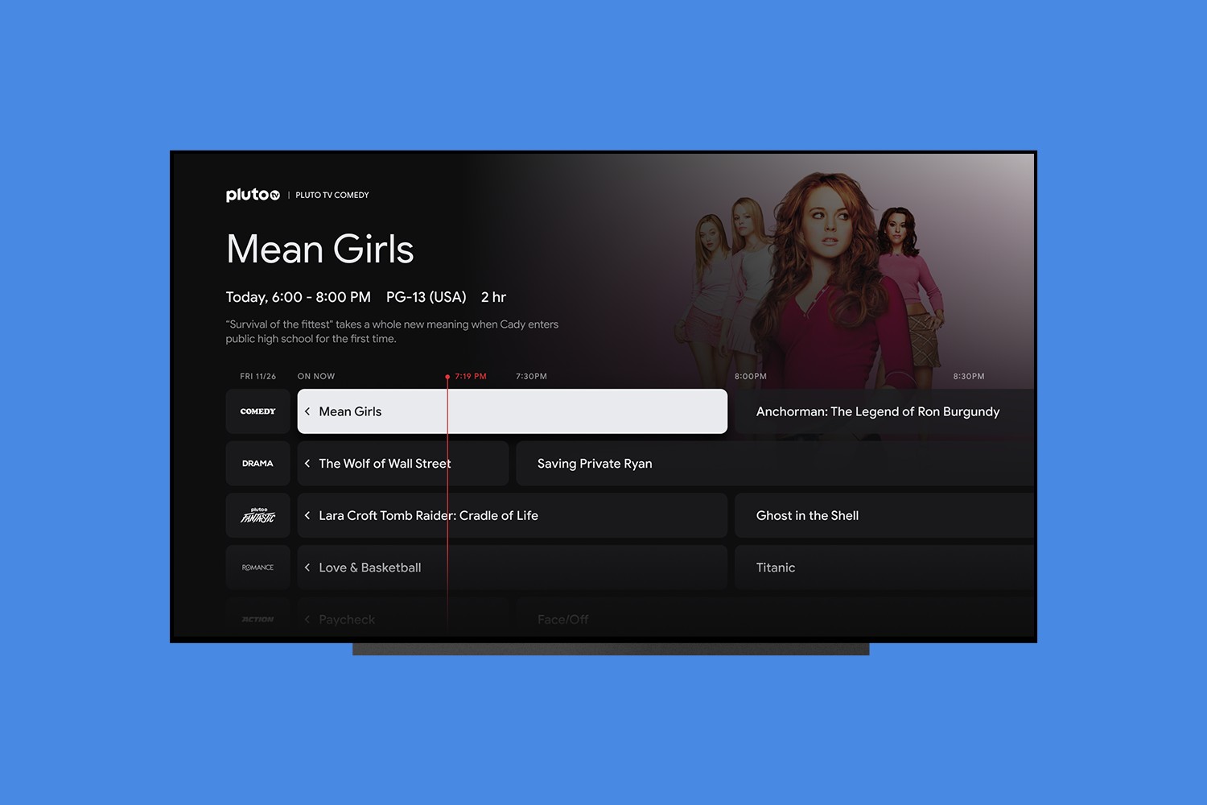Select the Ghost in the Shell program
The height and width of the screenshot is (805, 1207).
884,516
